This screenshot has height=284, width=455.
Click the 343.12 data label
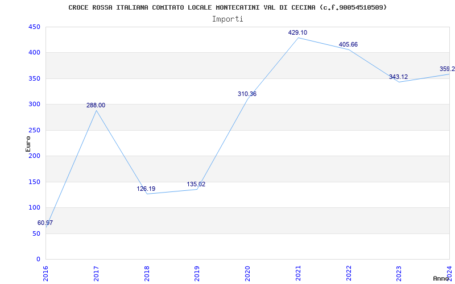click(x=399, y=77)
